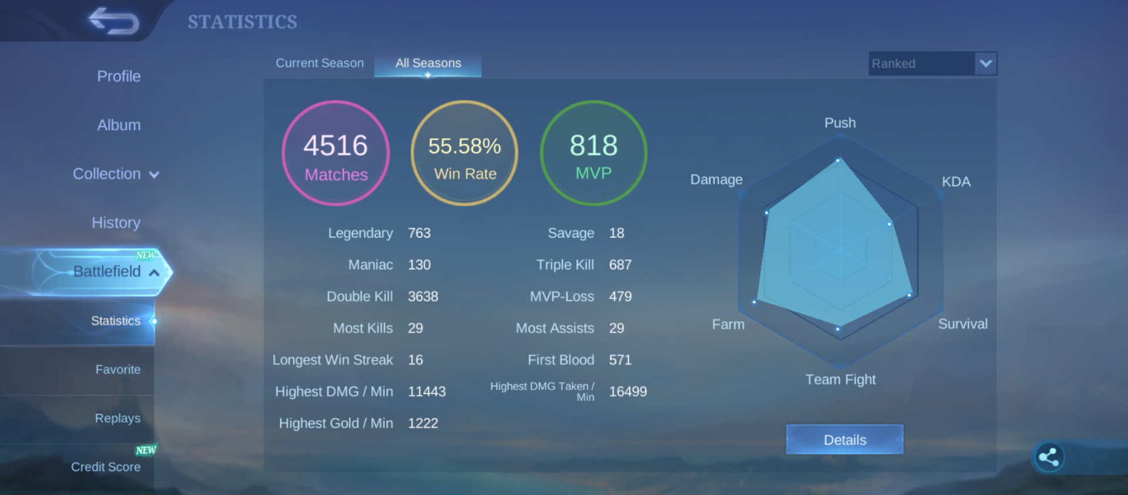Screen dimensions: 1128x495
Task: Click the Legendary count 763
Action: pos(419,233)
